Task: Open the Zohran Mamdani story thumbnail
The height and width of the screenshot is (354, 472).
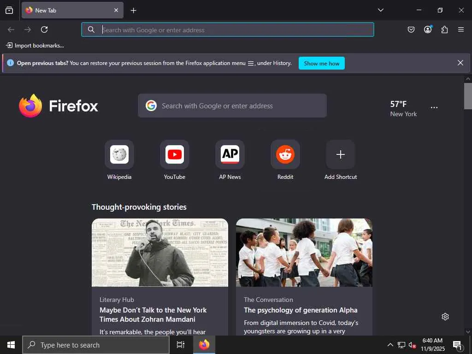Action: (160, 253)
